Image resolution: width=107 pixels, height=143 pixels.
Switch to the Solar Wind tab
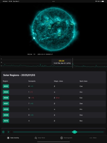[x=40, y=138]
